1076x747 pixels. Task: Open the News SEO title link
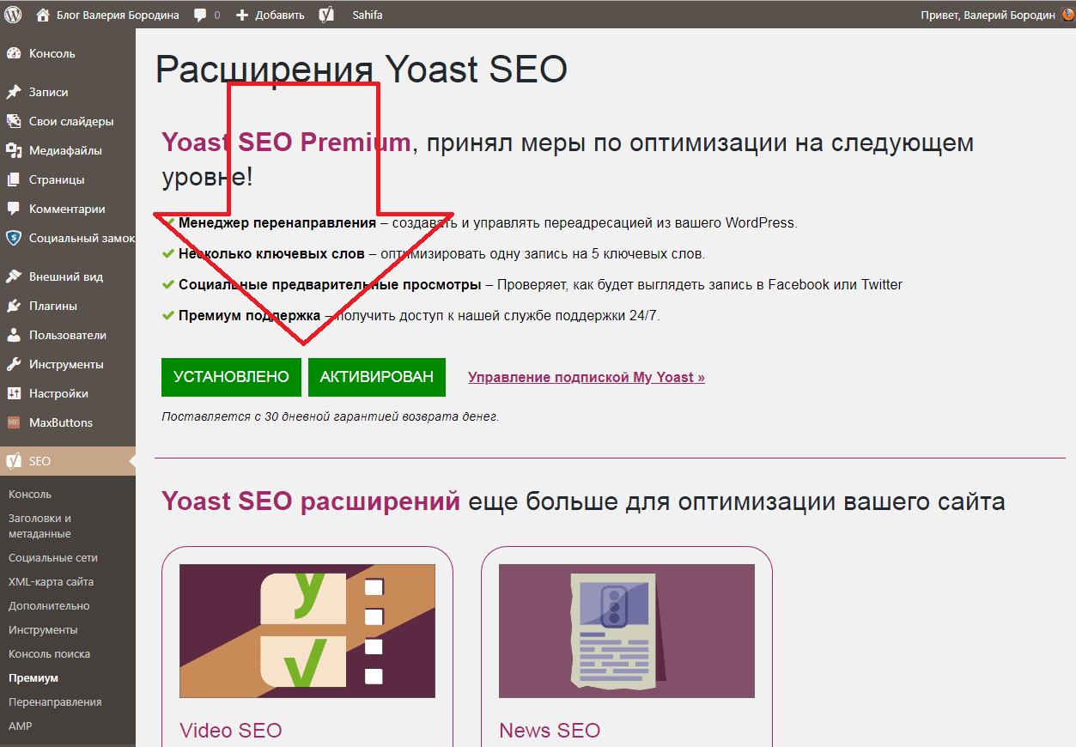[x=550, y=731]
